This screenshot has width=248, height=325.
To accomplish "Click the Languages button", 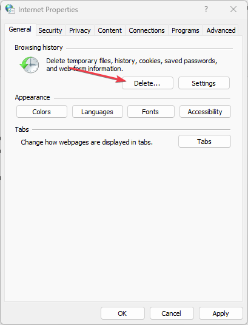I will (x=98, y=112).
